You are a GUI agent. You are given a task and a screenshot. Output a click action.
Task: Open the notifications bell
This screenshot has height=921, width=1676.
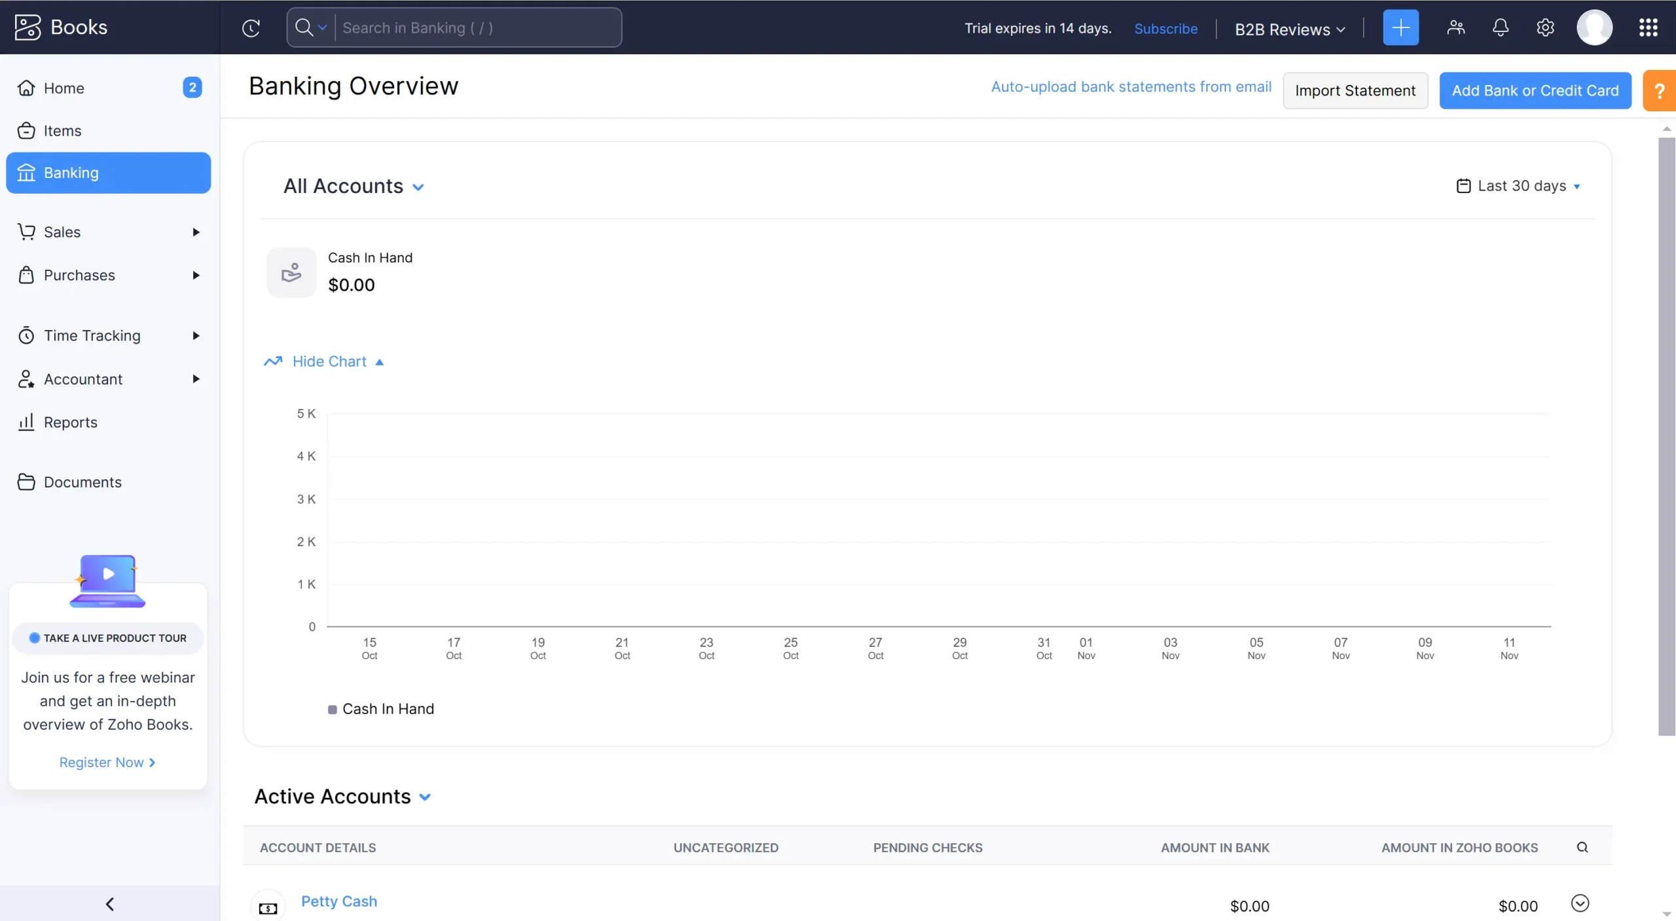(1500, 27)
